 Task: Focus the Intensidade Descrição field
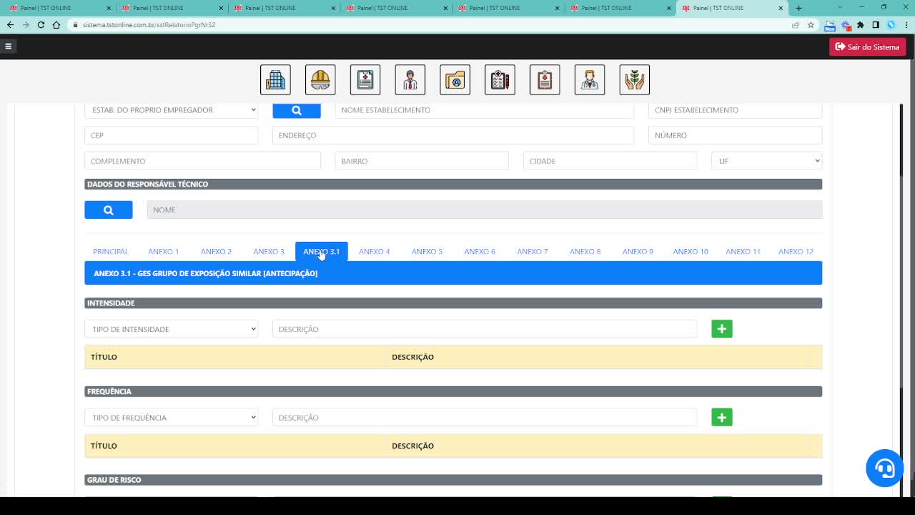coord(485,329)
